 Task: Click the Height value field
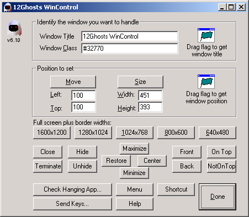pos(150,107)
